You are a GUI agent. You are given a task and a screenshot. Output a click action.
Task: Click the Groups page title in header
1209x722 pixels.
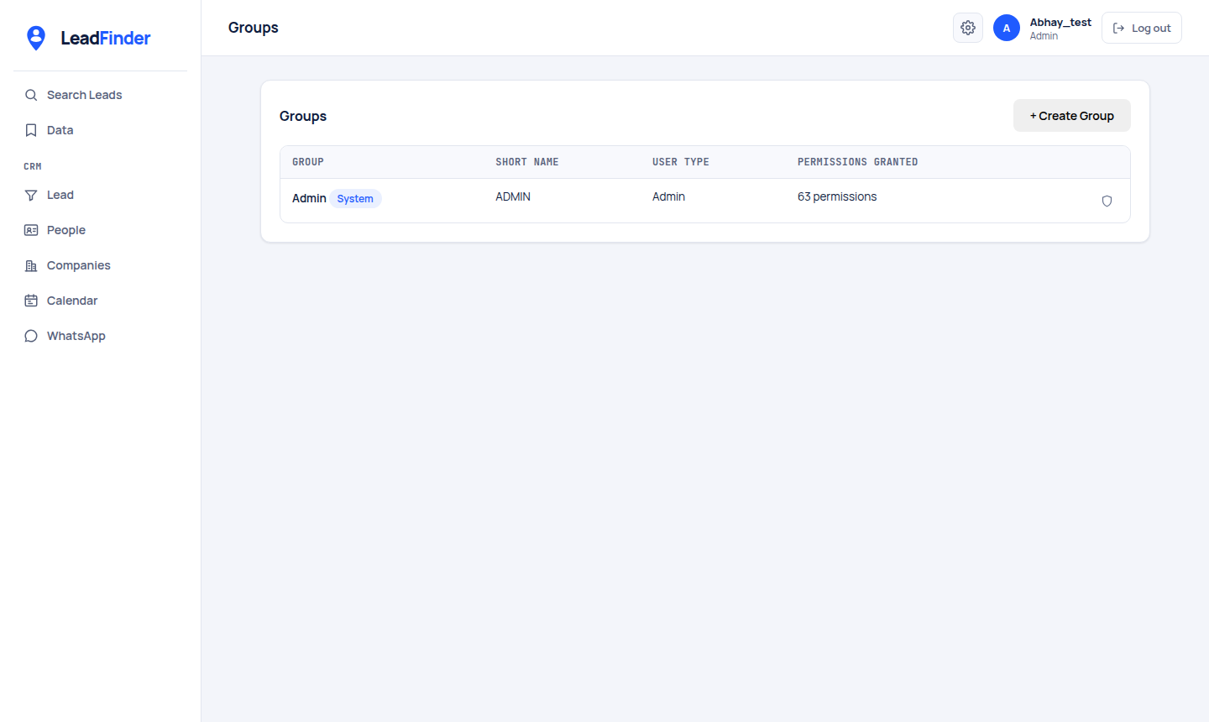point(254,28)
